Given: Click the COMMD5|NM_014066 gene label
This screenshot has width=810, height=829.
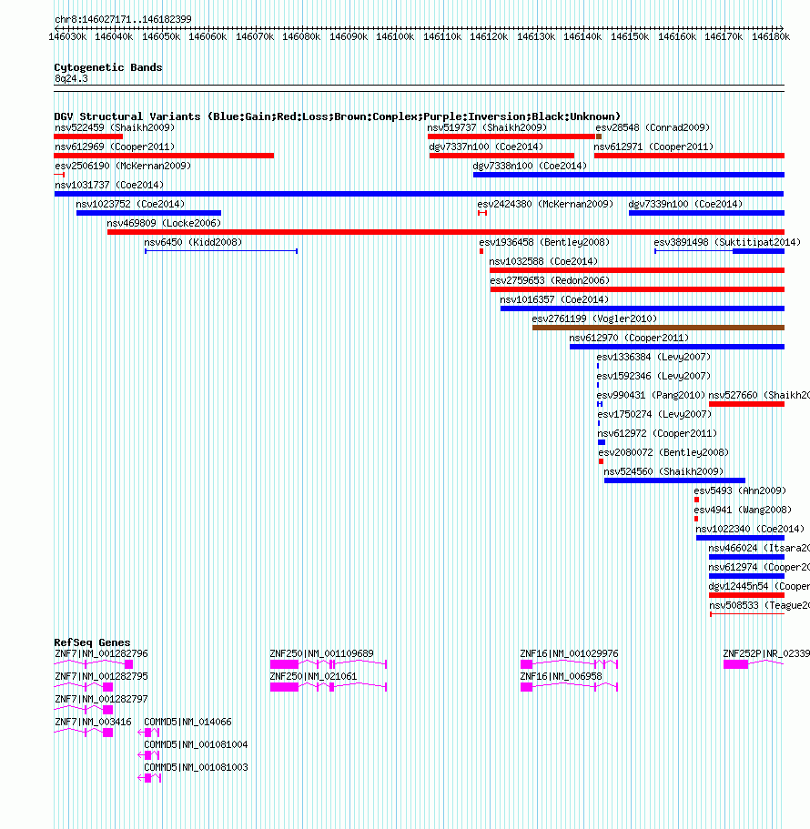Looking at the screenshot, I should [187, 723].
